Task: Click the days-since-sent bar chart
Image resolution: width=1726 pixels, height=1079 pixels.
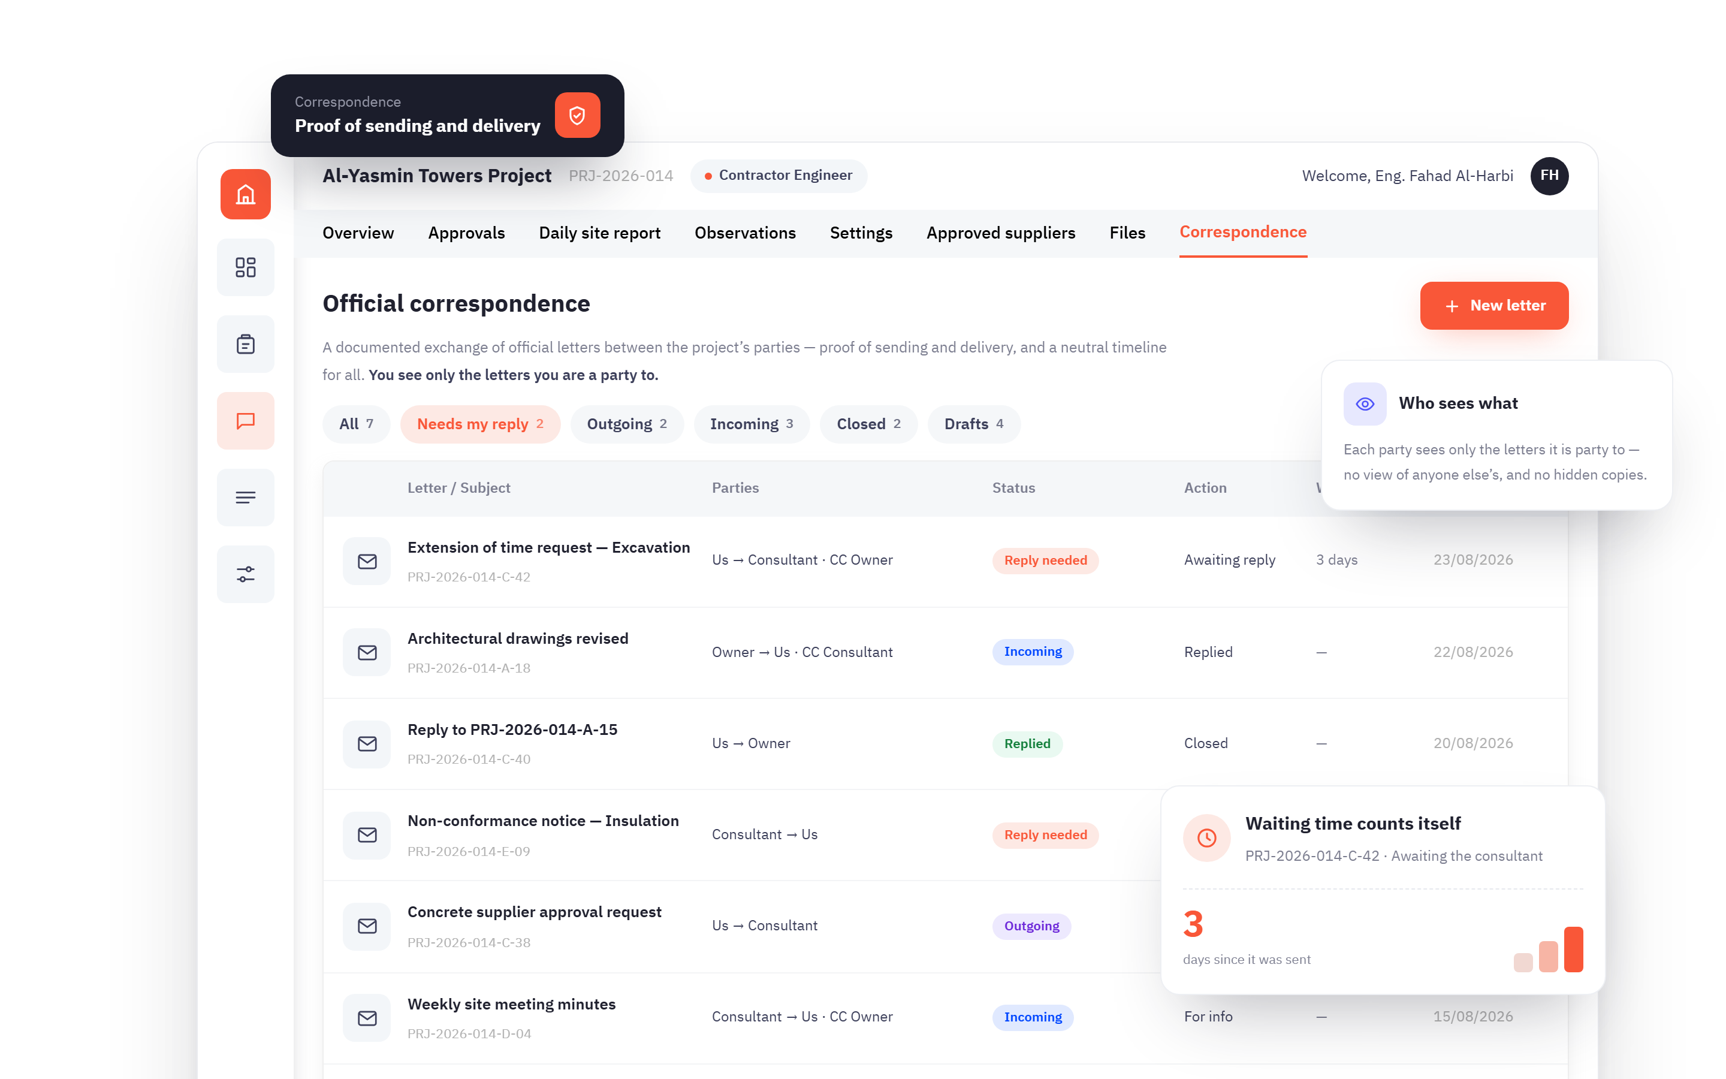Action: (x=1547, y=949)
